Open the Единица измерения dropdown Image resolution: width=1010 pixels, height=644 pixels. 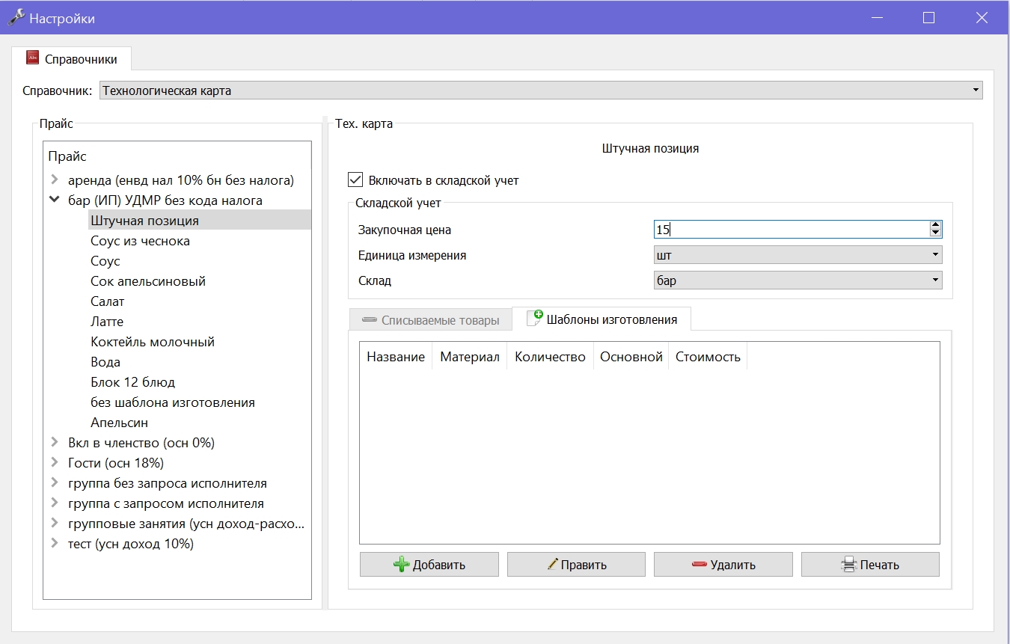click(x=798, y=255)
